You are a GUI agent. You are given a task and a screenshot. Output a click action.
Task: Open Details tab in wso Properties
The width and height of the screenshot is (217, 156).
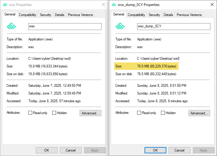click(x=59, y=15)
